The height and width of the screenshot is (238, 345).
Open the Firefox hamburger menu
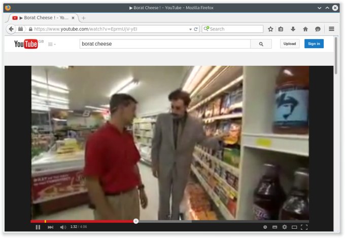point(332,29)
